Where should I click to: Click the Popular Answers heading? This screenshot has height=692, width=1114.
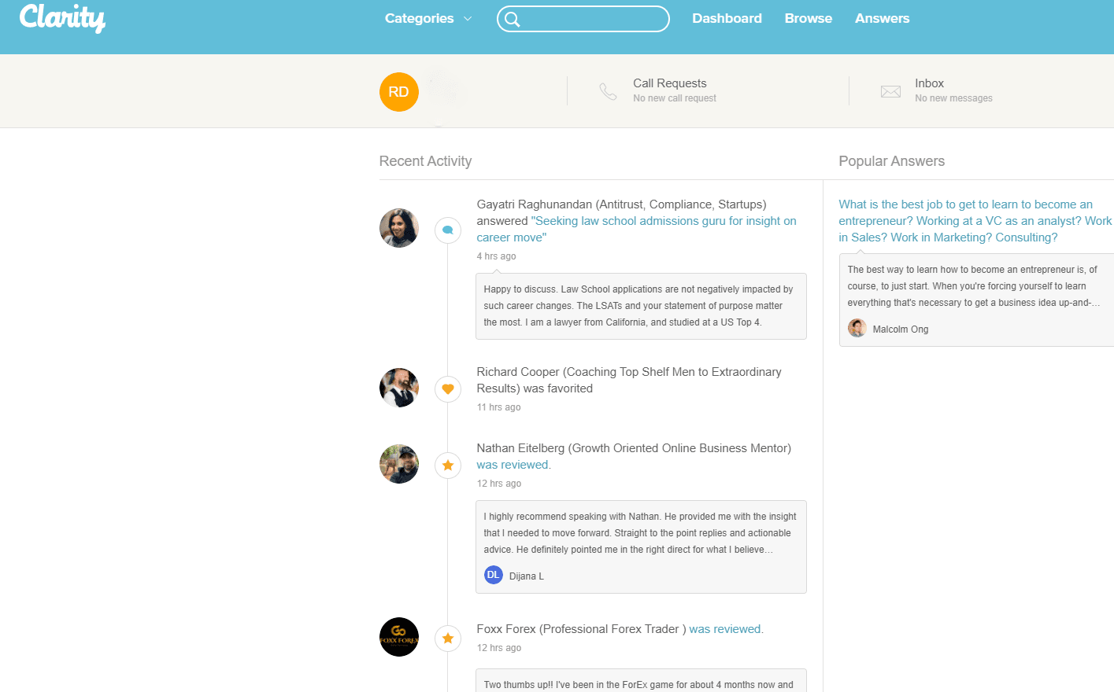coord(891,161)
